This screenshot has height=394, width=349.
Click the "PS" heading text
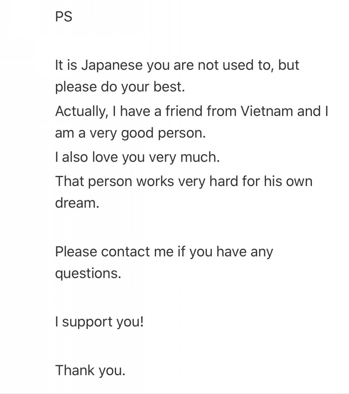click(64, 17)
